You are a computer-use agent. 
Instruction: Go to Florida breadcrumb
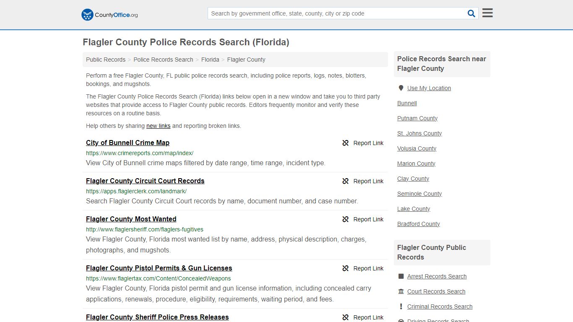210,60
